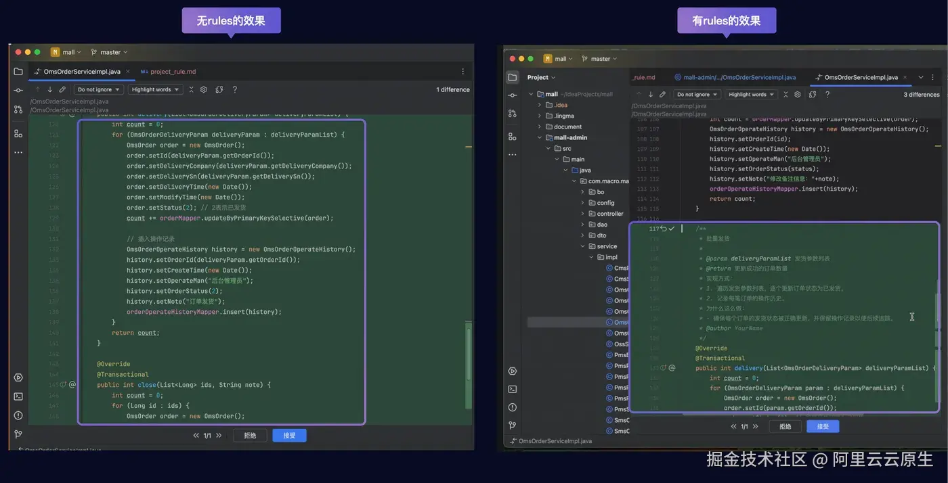Open Structure tool icon in left window
The width and height of the screenshot is (948, 483).
coord(18,133)
